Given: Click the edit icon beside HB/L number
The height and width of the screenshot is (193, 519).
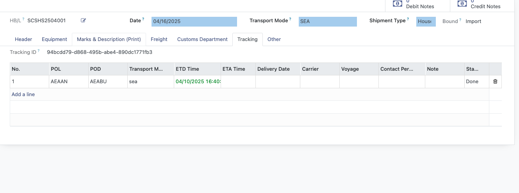Looking at the screenshot, I should point(83,20).
